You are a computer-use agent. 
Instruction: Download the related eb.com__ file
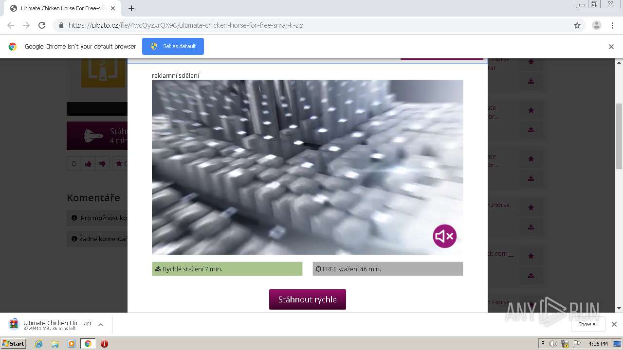531,276
